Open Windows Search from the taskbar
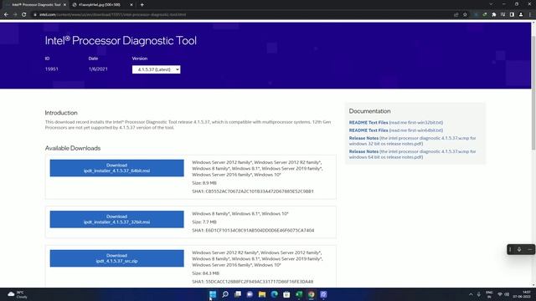This screenshot has height=301, width=536. click(225, 294)
